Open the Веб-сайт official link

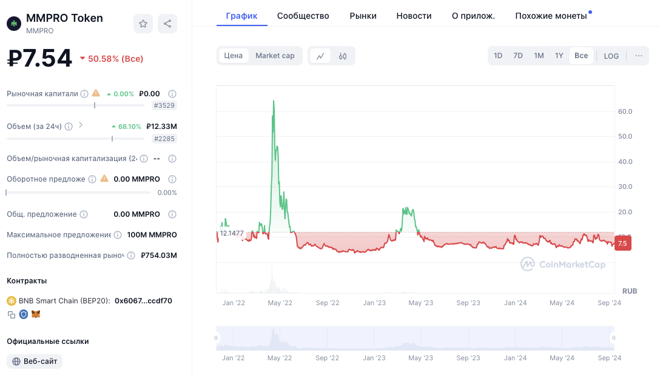(35, 361)
